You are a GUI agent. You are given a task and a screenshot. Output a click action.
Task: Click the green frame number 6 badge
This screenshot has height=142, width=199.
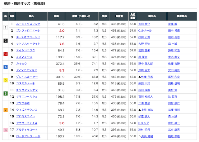5,93
